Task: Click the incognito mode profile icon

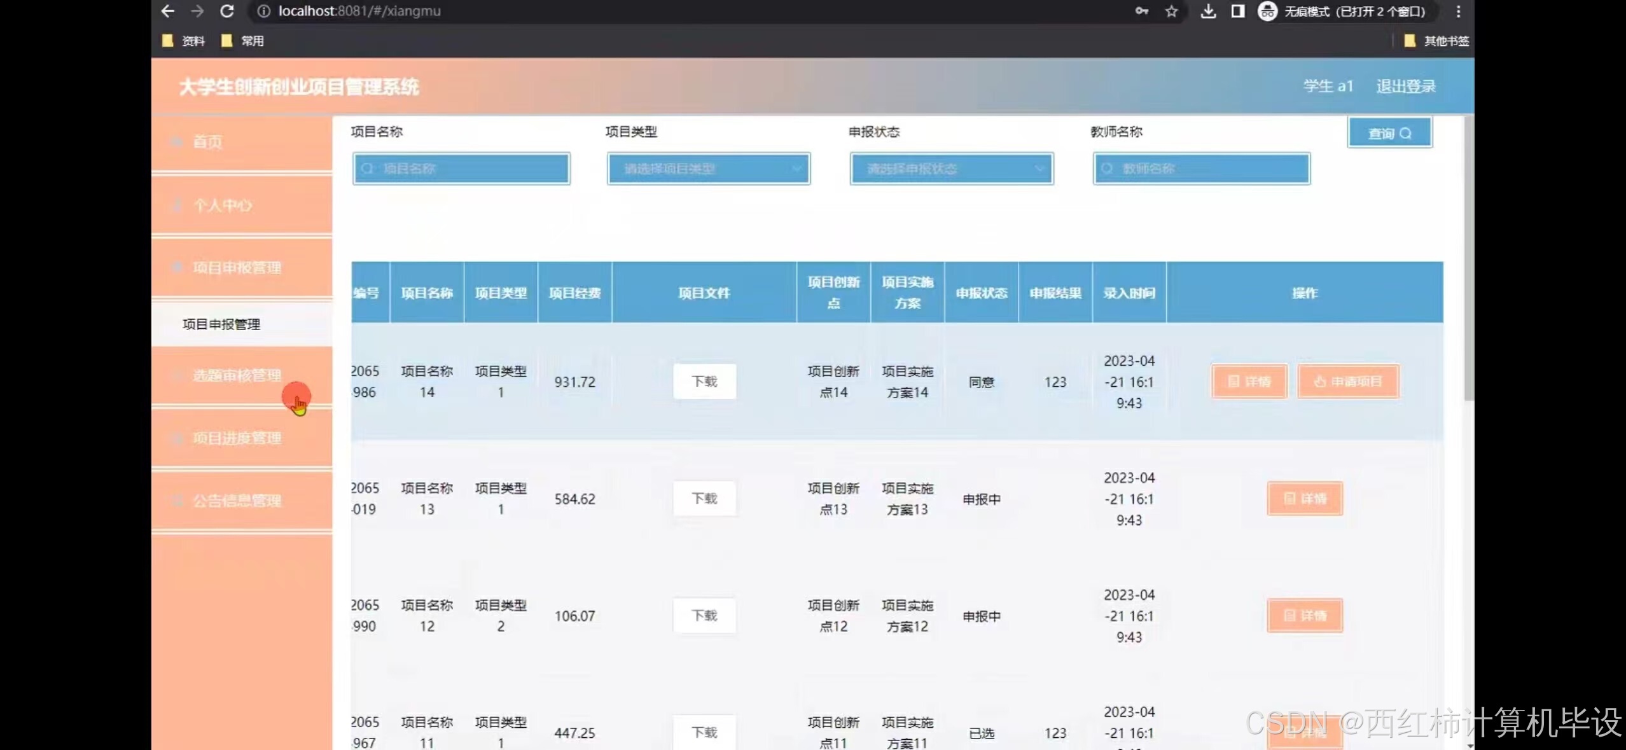Action: point(1267,11)
